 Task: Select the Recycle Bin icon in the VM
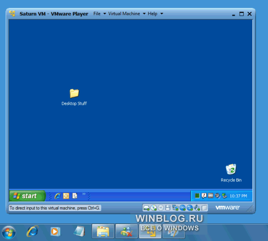[x=231, y=169]
